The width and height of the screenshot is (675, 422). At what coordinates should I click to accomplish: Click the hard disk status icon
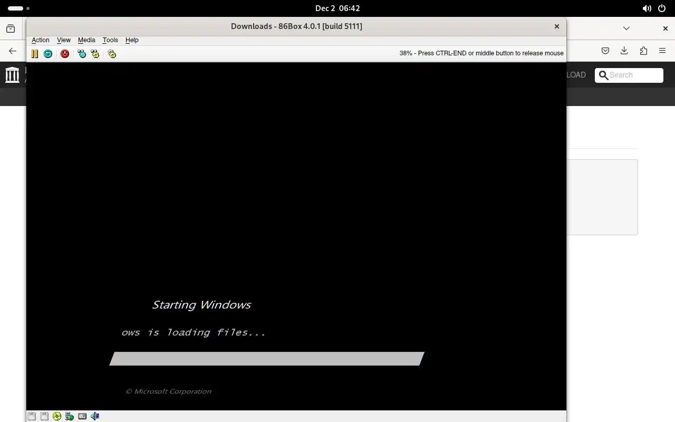pos(82,416)
